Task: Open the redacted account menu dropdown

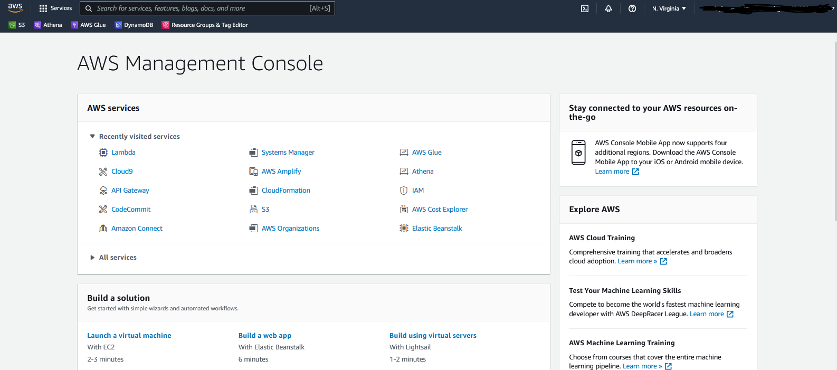Action: tap(767, 8)
